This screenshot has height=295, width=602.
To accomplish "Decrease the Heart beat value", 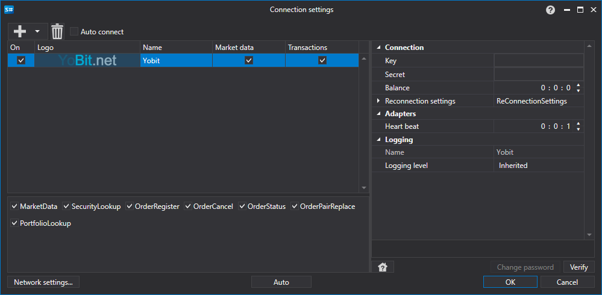I will [x=578, y=129].
